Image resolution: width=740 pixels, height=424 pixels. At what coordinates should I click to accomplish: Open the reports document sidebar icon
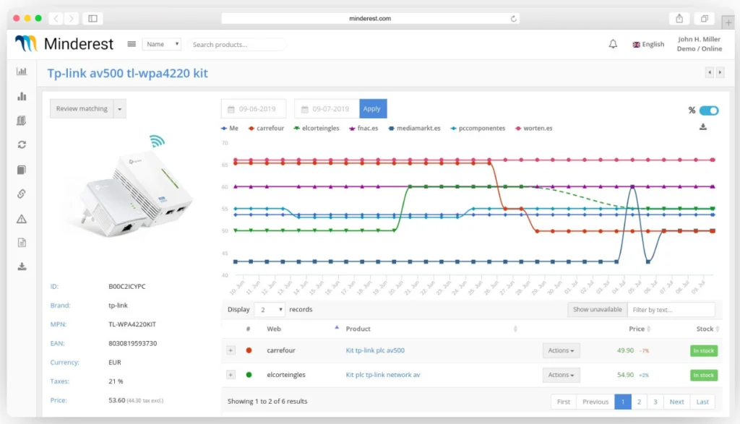point(22,243)
